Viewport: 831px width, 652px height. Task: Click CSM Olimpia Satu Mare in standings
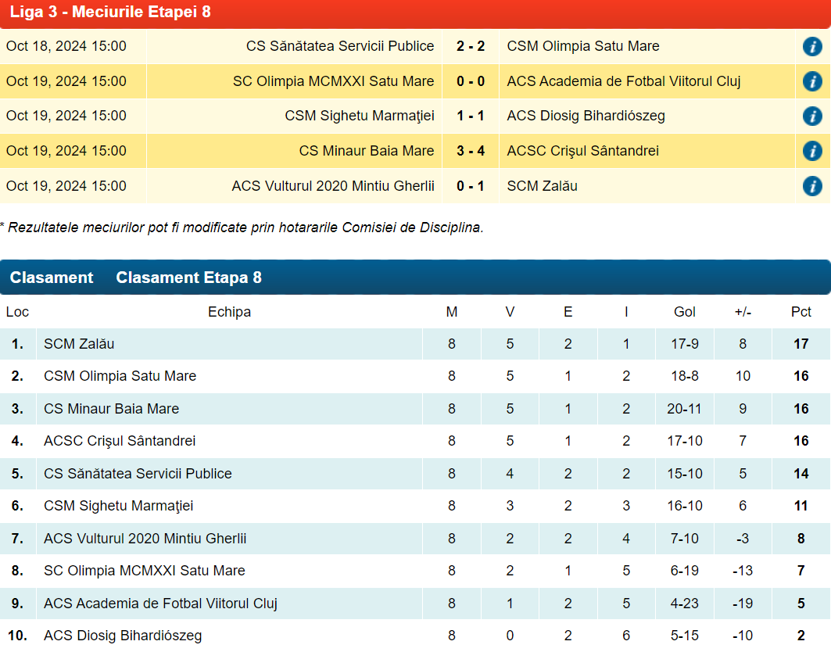[x=120, y=376]
